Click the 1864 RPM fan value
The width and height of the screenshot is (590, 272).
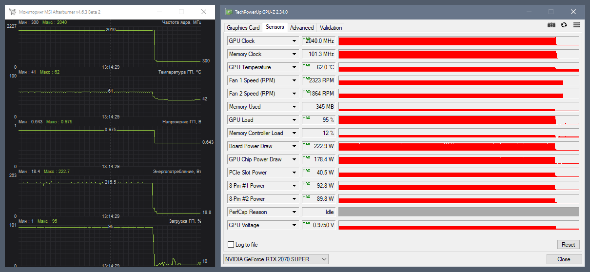pyautogui.click(x=319, y=94)
